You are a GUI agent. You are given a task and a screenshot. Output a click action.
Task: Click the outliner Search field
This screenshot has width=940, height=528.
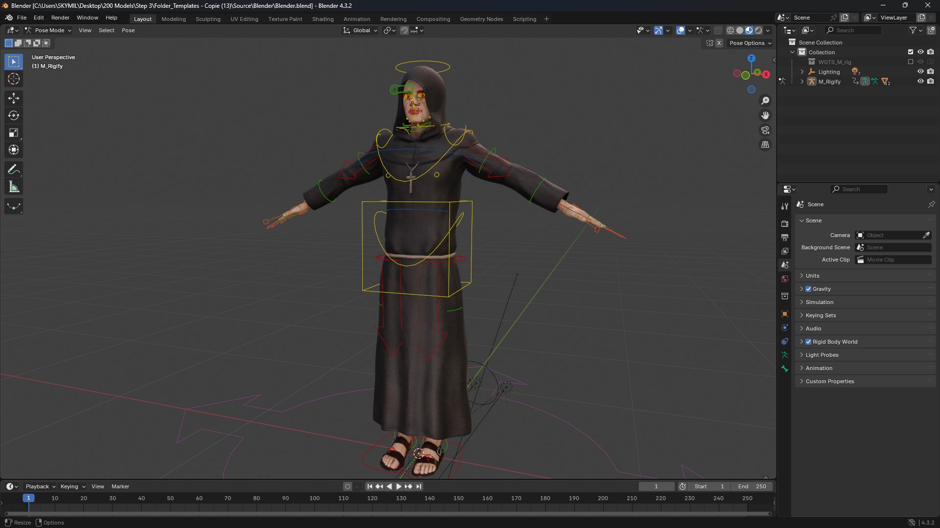[x=853, y=30]
